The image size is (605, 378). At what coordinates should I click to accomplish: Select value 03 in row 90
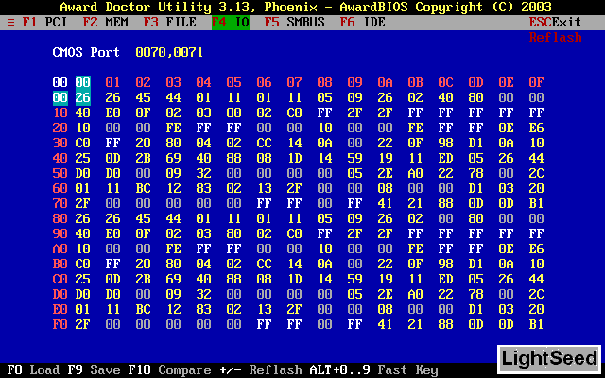click(204, 233)
